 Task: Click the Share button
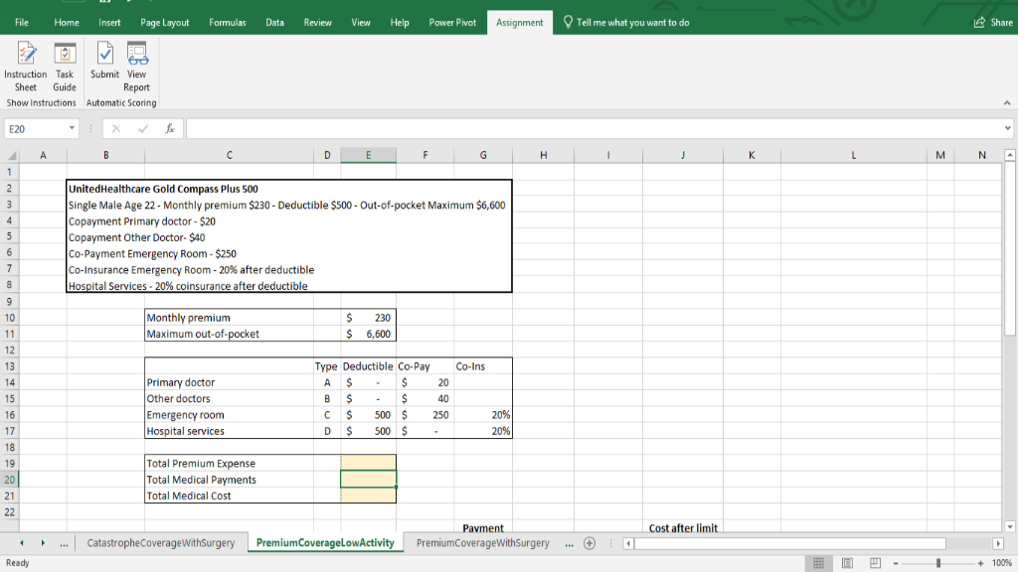point(995,22)
